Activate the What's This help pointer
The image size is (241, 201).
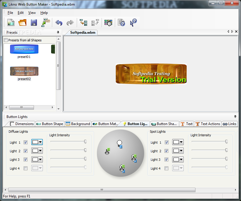tap(133, 22)
